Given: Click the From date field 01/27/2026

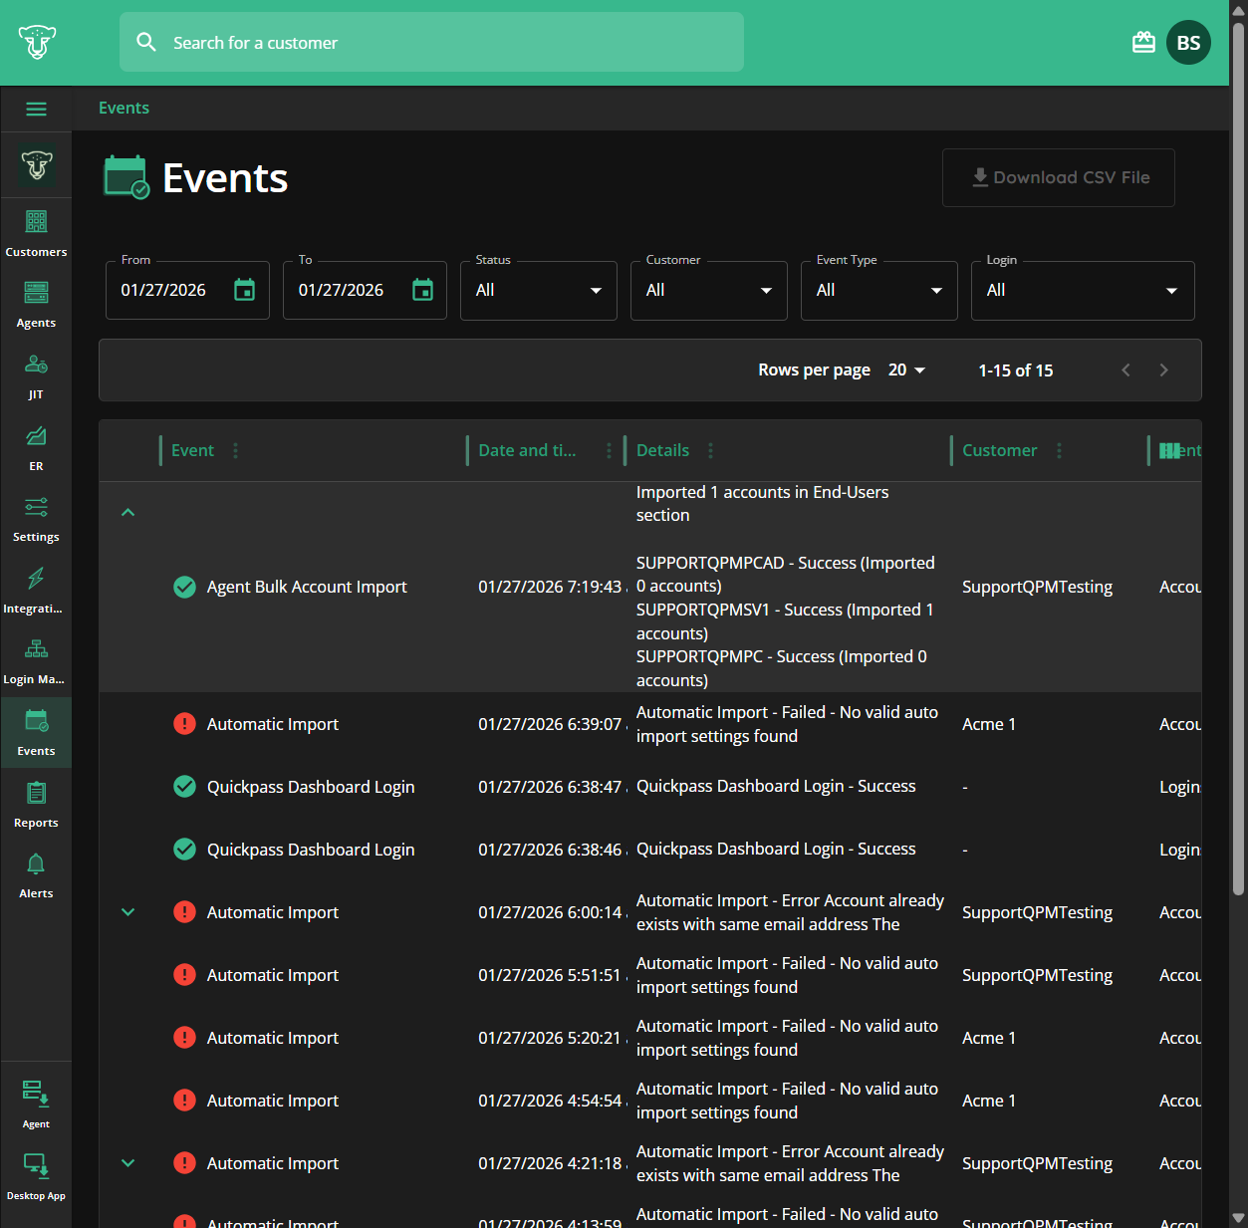Looking at the screenshot, I should [x=163, y=290].
